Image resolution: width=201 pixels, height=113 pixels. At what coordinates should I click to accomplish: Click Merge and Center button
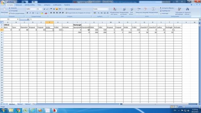(78, 13)
